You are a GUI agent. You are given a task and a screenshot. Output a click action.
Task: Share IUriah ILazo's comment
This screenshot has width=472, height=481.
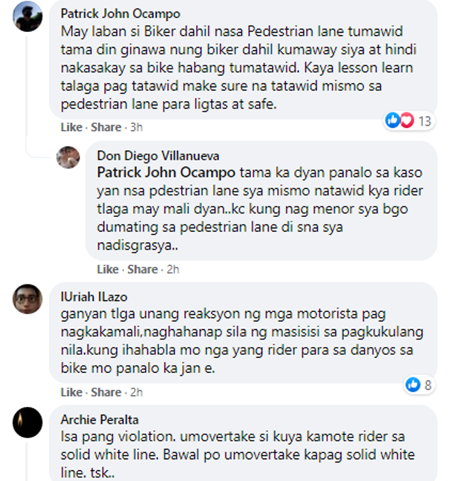(x=106, y=392)
